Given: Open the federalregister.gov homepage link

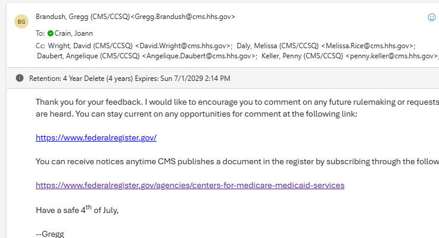Looking at the screenshot, I should [96, 137].
